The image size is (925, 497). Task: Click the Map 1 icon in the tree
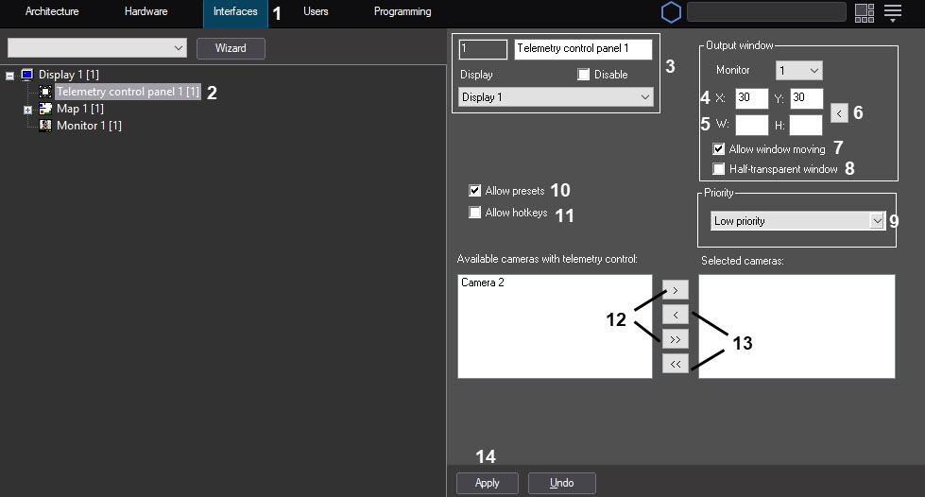45,109
